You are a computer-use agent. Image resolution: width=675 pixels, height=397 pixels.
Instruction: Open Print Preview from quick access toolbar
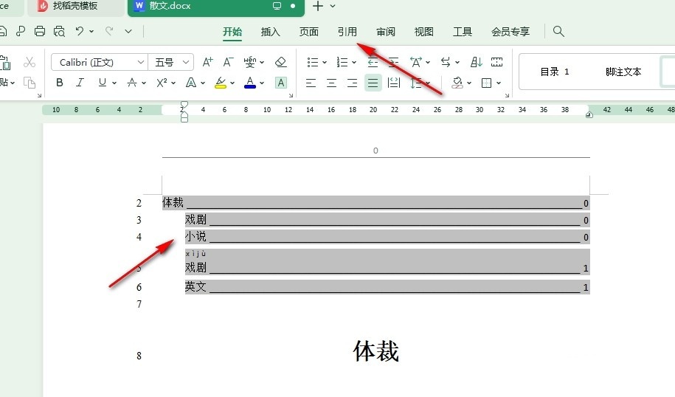59,32
